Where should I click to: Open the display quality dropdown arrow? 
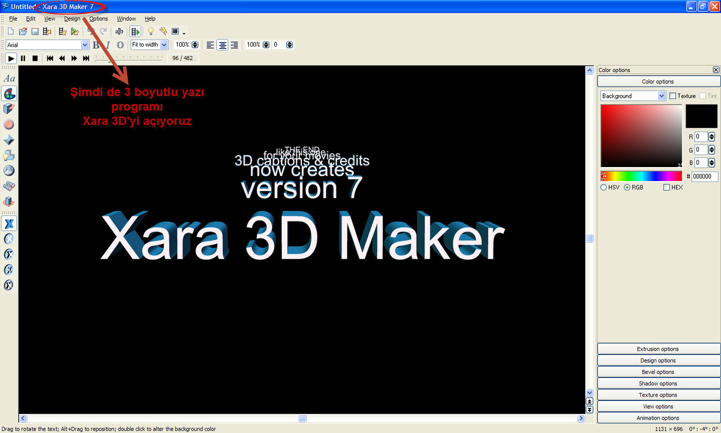[x=184, y=33]
